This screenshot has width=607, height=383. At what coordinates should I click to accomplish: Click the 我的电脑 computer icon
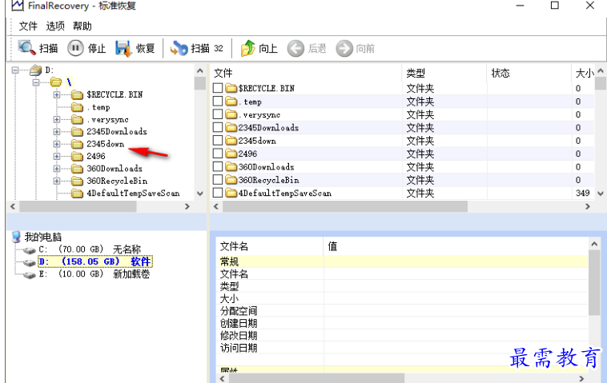(16, 237)
